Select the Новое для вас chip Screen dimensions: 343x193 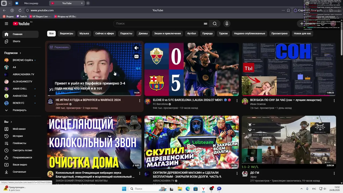click(303, 34)
